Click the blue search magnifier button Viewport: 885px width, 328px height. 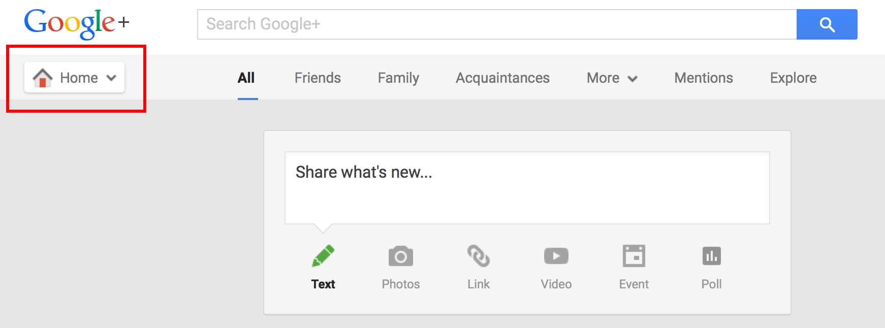coord(827,24)
